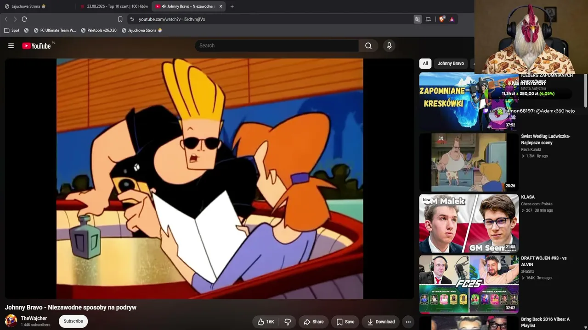Open the title 'Świat Według Ludwiczka- Najlepsze sceny'
The width and height of the screenshot is (588, 330).
pos(545,139)
